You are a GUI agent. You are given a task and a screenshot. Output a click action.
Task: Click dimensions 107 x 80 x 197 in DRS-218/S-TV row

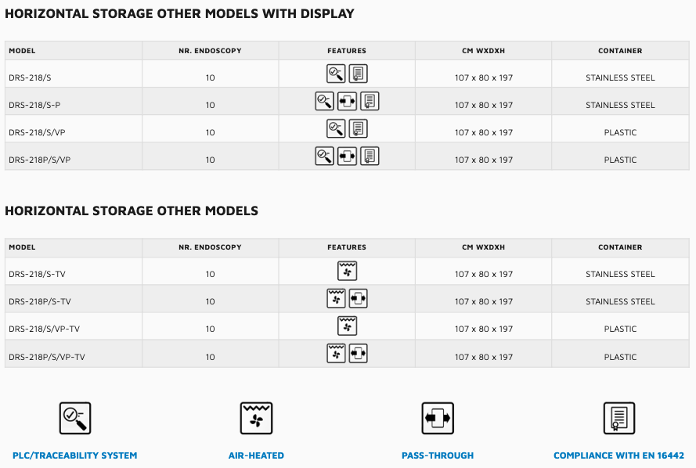coord(484,274)
